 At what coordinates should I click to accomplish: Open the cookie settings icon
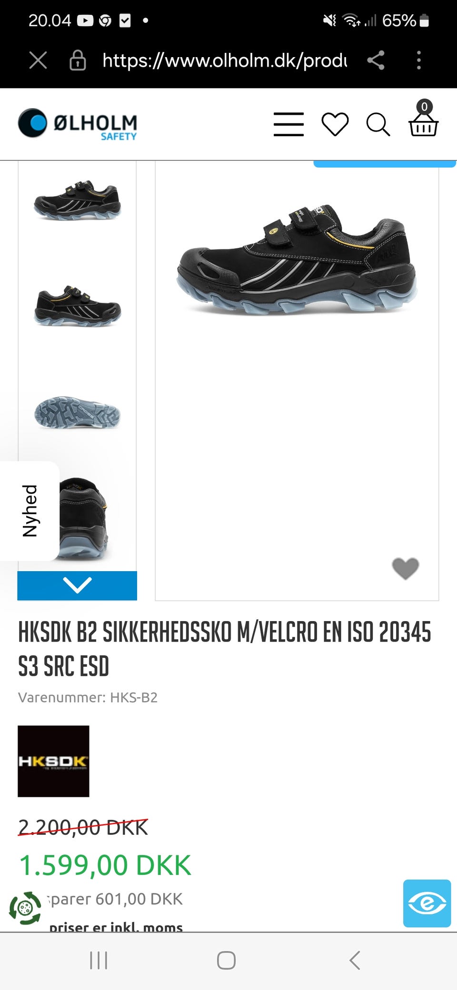click(x=25, y=908)
